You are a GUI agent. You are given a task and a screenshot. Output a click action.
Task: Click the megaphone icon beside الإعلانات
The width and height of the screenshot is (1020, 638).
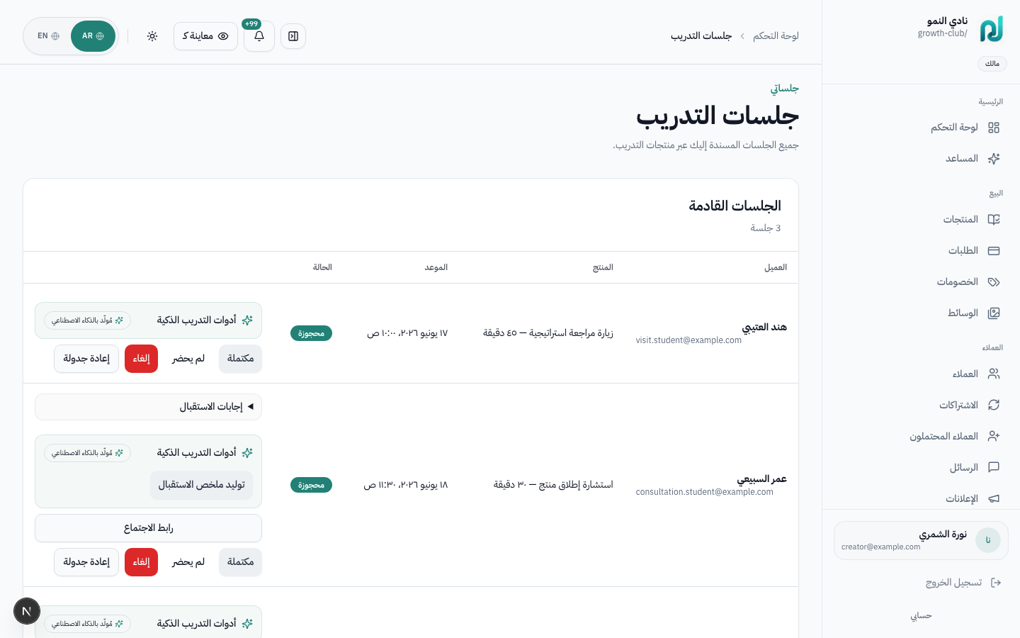click(994, 498)
